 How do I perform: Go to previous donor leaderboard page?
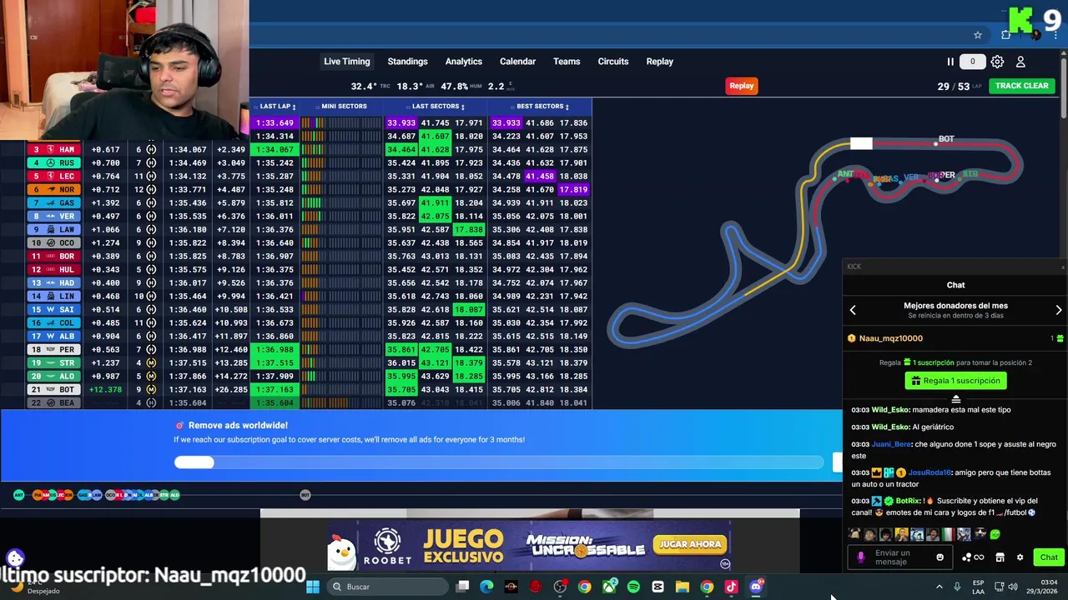click(853, 310)
